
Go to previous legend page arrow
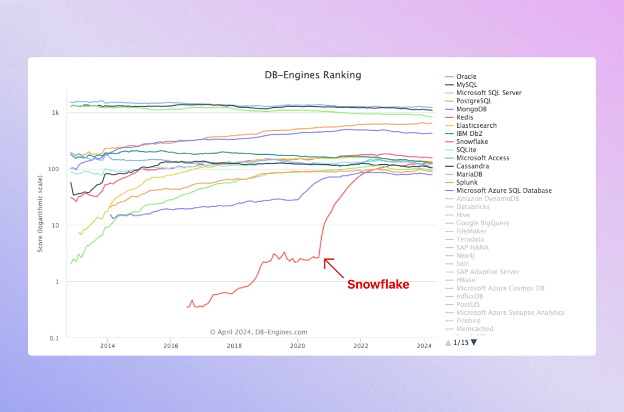pyautogui.click(x=448, y=342)
